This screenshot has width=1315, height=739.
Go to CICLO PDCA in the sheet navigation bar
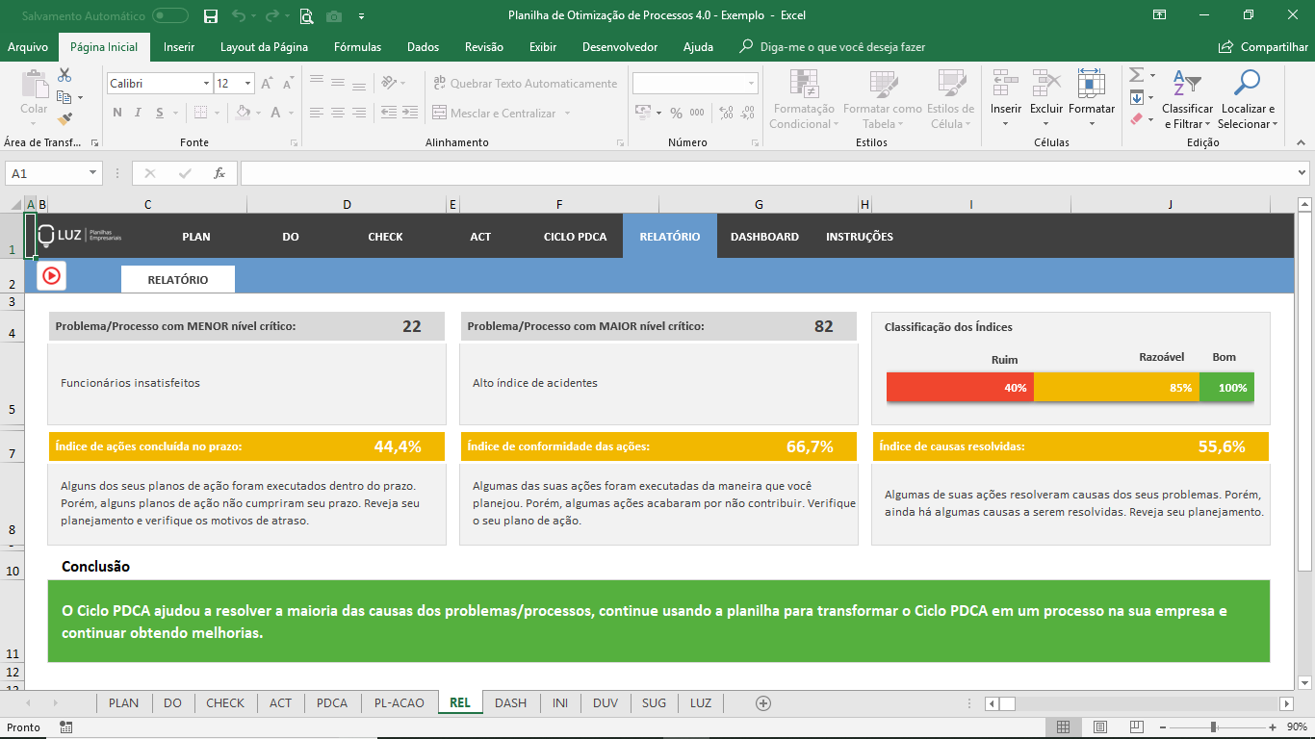point(575,237)
